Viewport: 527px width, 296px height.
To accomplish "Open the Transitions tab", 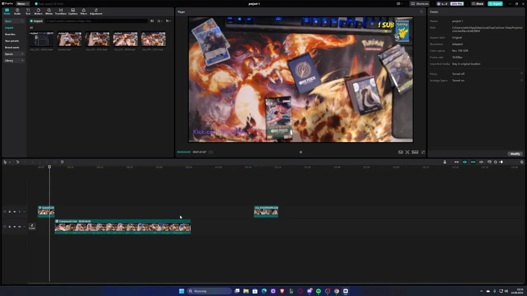I will coord(61,12).
